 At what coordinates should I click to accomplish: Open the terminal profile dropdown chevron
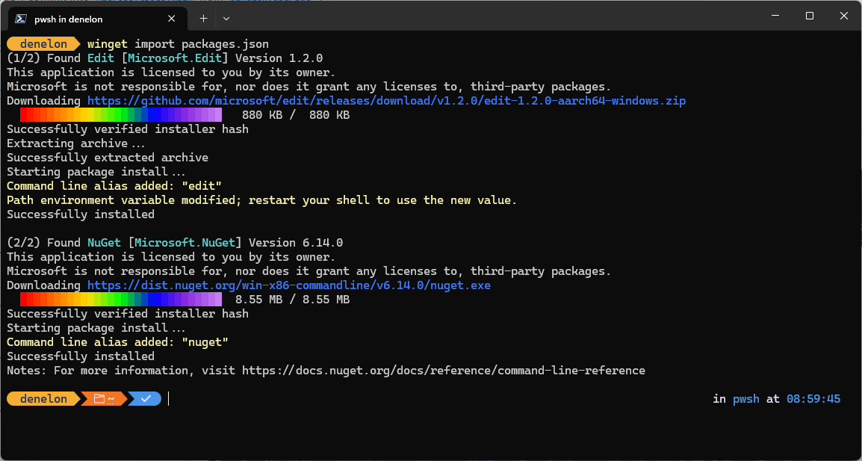pos(226,18)
